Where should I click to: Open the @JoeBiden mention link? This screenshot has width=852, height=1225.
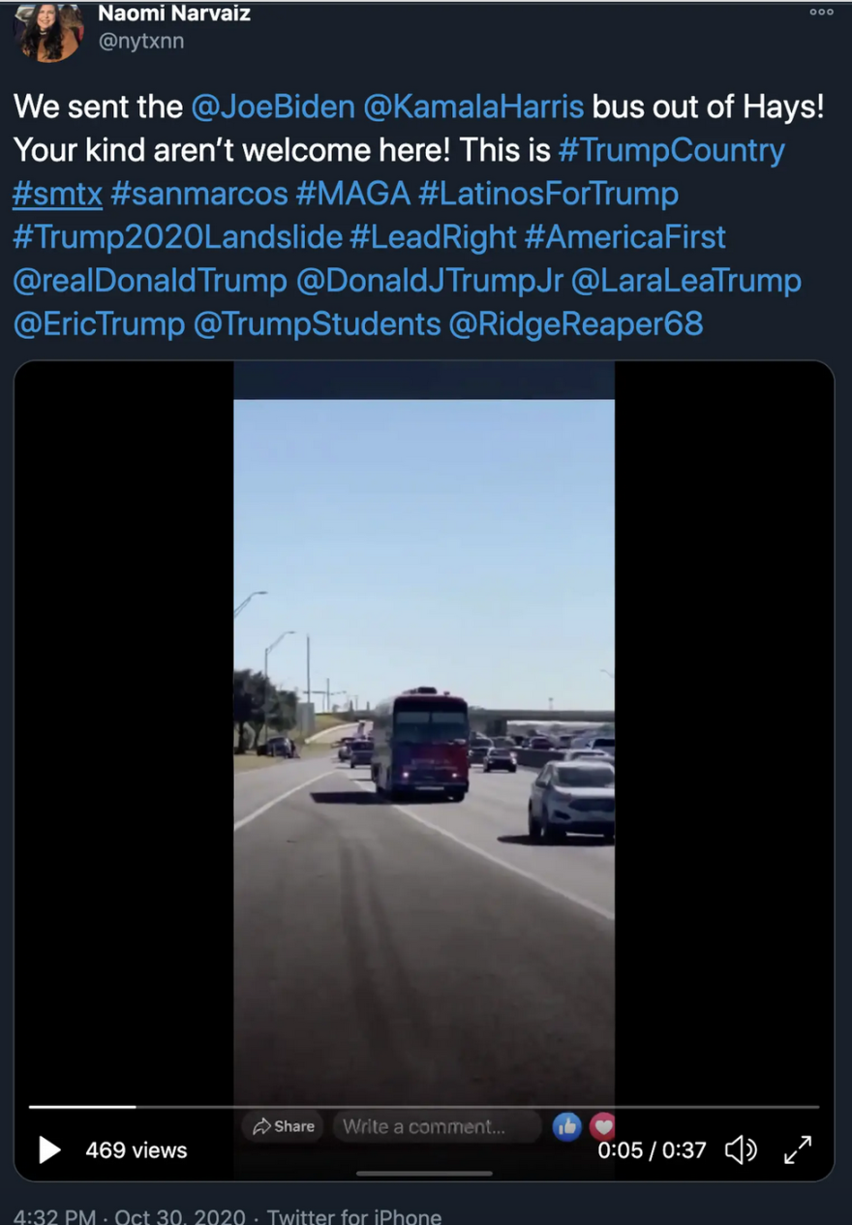coord(273,107)
